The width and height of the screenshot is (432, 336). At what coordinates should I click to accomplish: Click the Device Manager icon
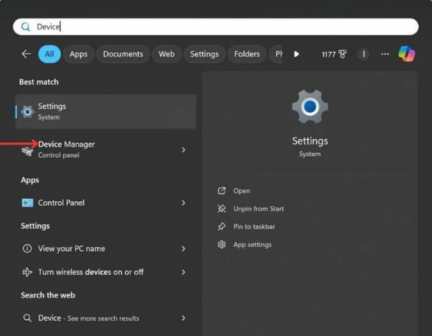coord(27,151)
